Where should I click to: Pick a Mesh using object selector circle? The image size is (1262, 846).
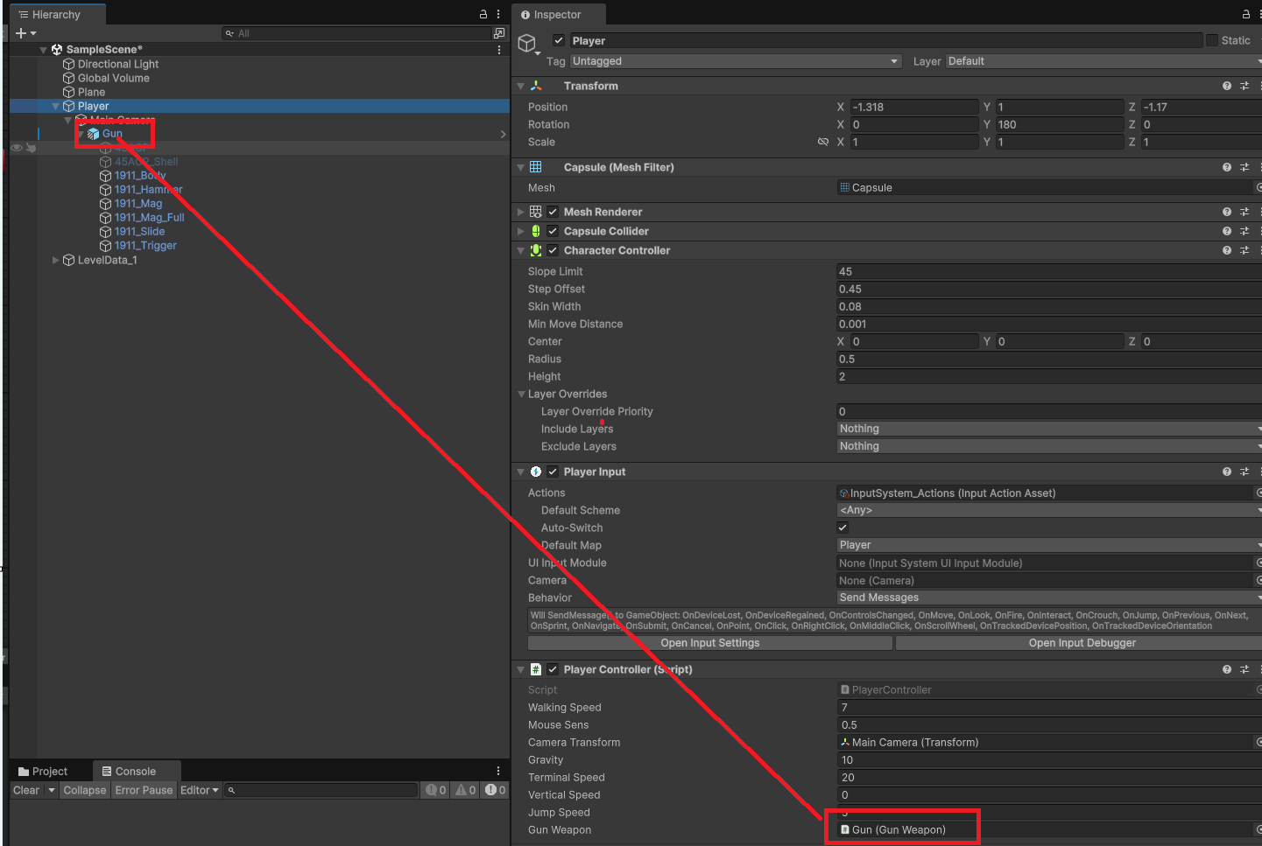pos(1258,187)
